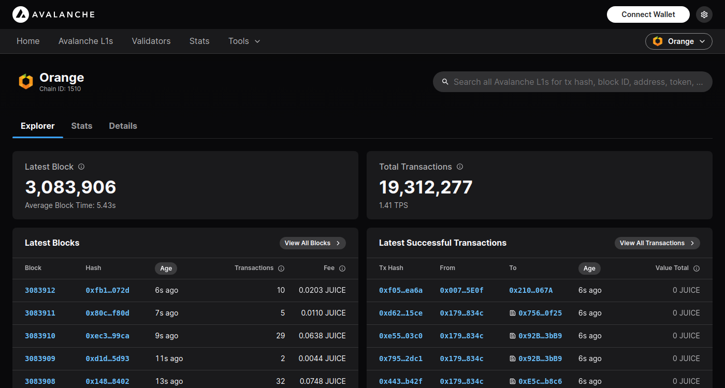Click the Orange chain hexagon logo
This screenshot has width=725, height=388.
click(x=26, y=82)
